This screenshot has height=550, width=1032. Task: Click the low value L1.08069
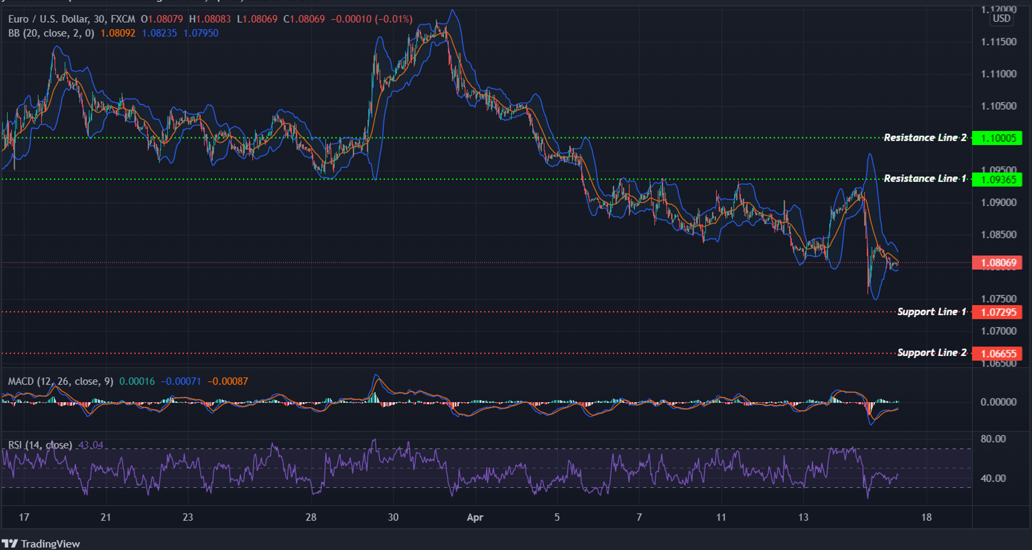point(257,19)
